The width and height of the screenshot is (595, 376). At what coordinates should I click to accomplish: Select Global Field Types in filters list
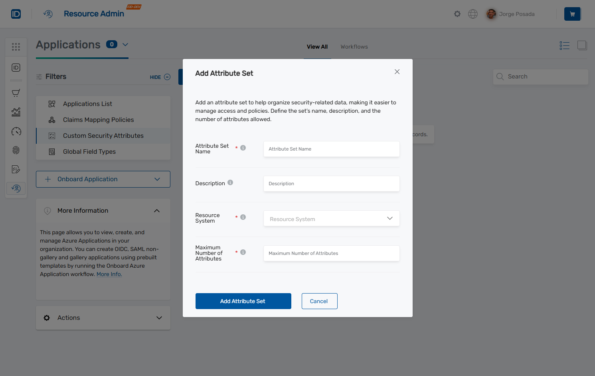coord(89,152)
